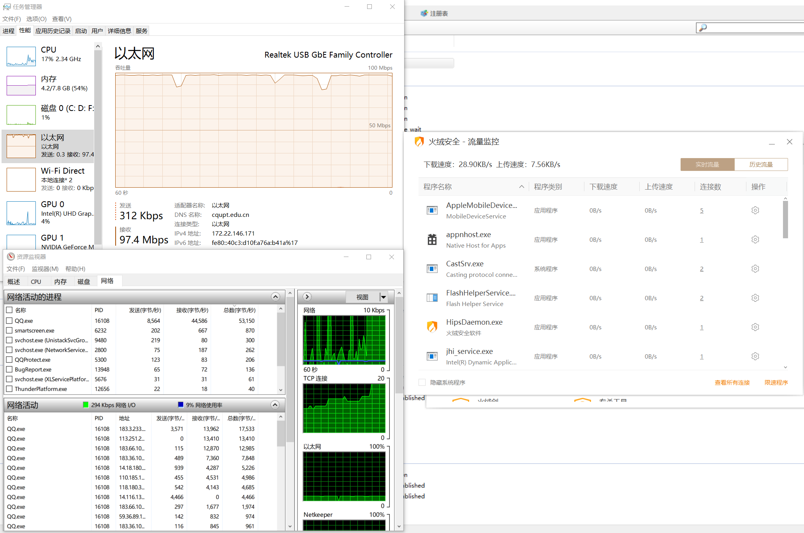Check the svchost.exe (NetworkService) checkbox
The height and width of the screenshot is (533, 804).
9,350
